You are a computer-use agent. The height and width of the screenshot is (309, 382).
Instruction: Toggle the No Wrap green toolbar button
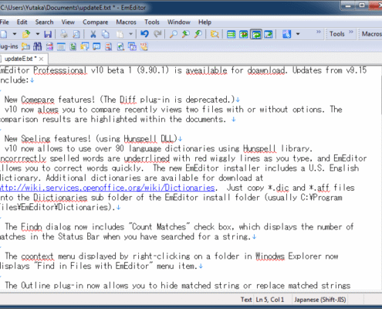click(231, 34)
